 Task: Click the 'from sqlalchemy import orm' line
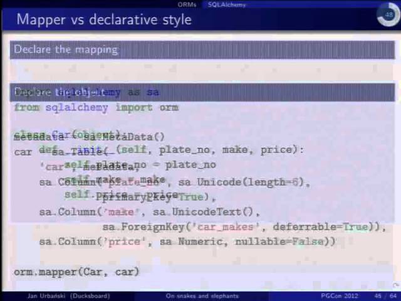(96, 107)
